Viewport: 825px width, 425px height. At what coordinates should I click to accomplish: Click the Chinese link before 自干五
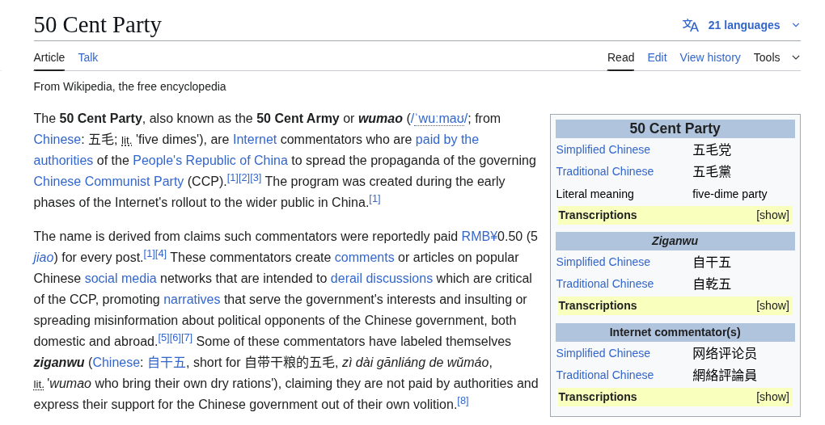tap(116, 363)
